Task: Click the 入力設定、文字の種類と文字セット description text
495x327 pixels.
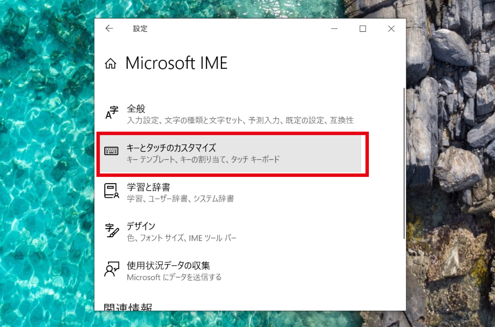Action: click(x=240, y=121)
